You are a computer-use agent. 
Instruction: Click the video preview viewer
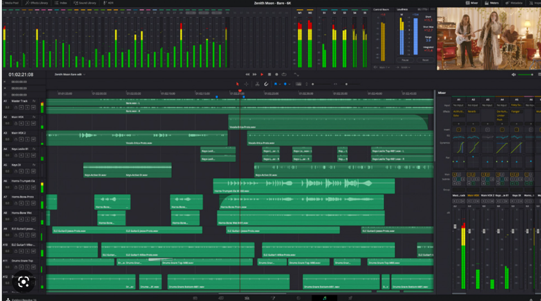[x=489, y=38]
